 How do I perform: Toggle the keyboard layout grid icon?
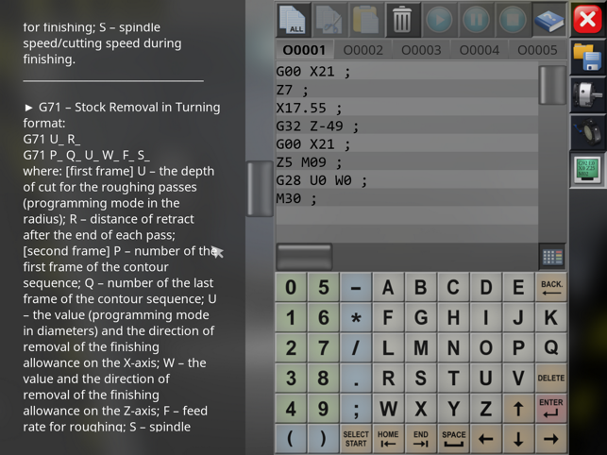(x=552, y=257)
